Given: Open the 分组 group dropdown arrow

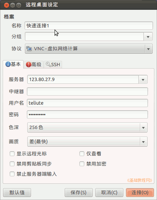Looking at the screenshot, I should [148, 37].
